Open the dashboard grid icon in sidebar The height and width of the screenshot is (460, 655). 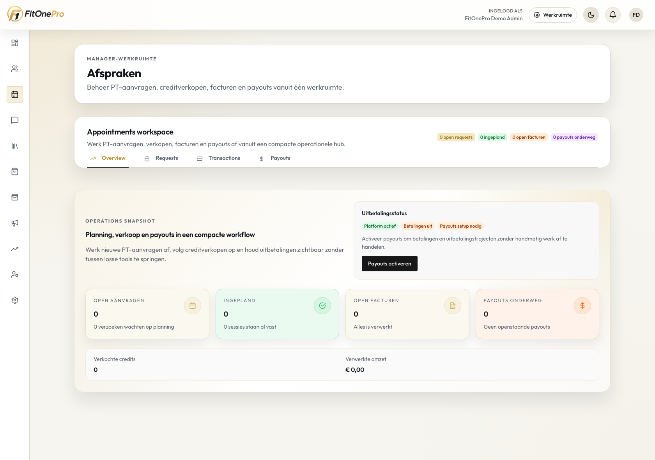click(x=15, y=43)
